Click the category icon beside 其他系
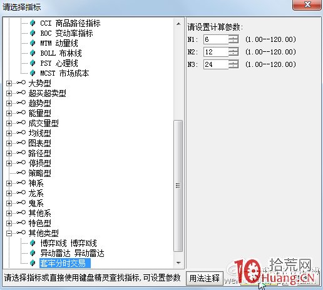 [x=21, y=212]
